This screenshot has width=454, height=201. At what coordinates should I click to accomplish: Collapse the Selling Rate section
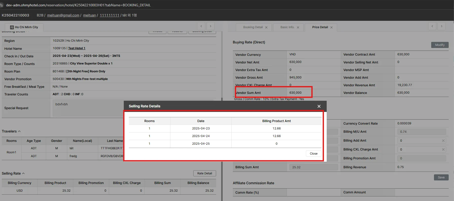click(x=23, y=173)
